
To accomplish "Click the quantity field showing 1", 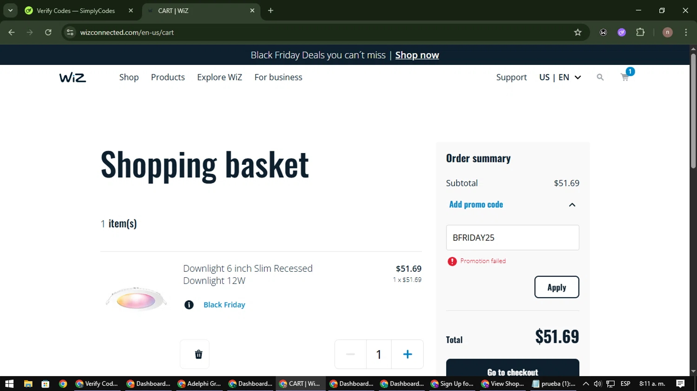I will [379, 354].
